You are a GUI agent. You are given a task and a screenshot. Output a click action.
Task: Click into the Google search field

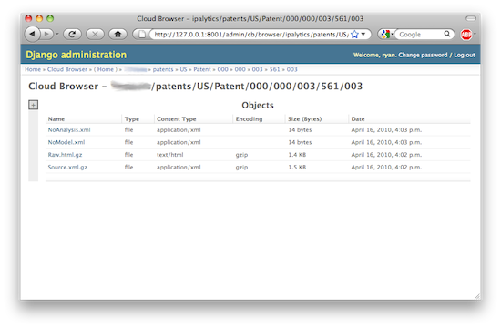420,35
